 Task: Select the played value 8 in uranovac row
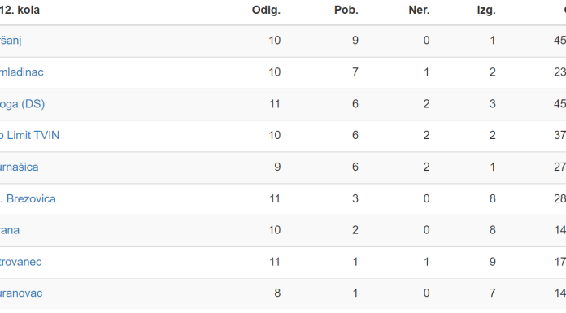277,293
